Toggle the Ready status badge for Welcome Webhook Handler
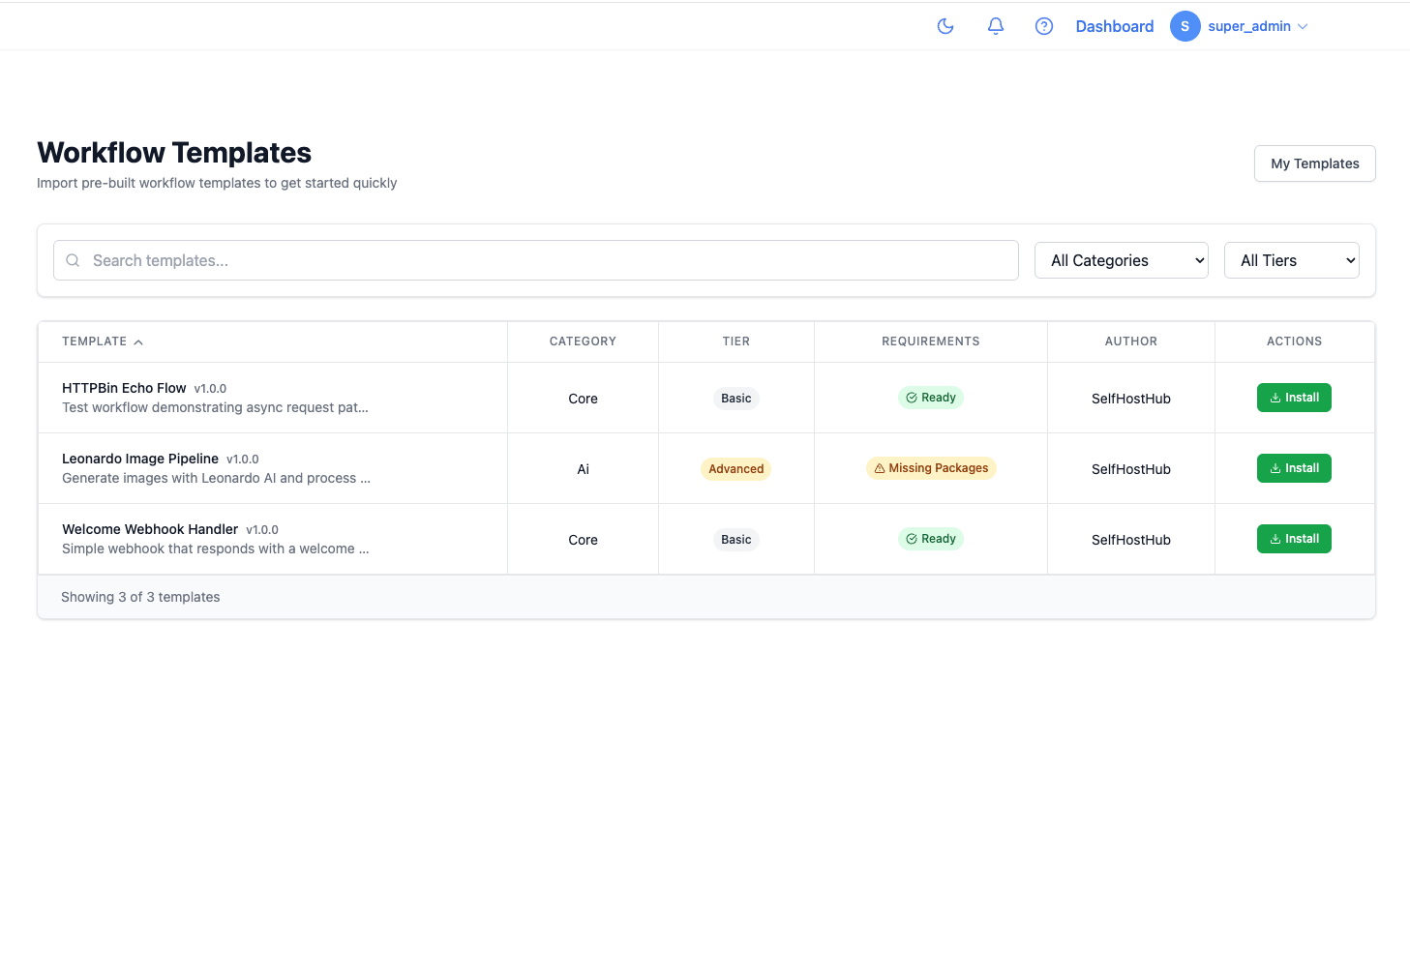Screen dimensions: 1410x979 click(x=930, y=539)
